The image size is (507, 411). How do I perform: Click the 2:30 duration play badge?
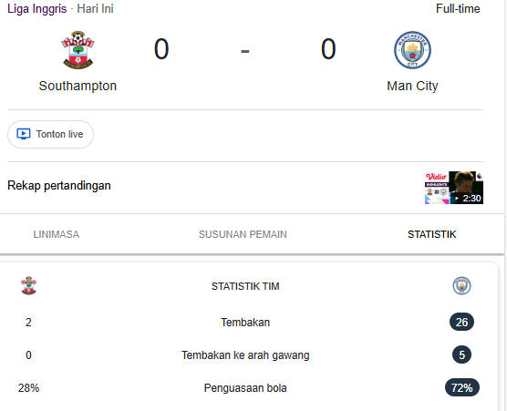pyautogui.click(x=469, y=198)
